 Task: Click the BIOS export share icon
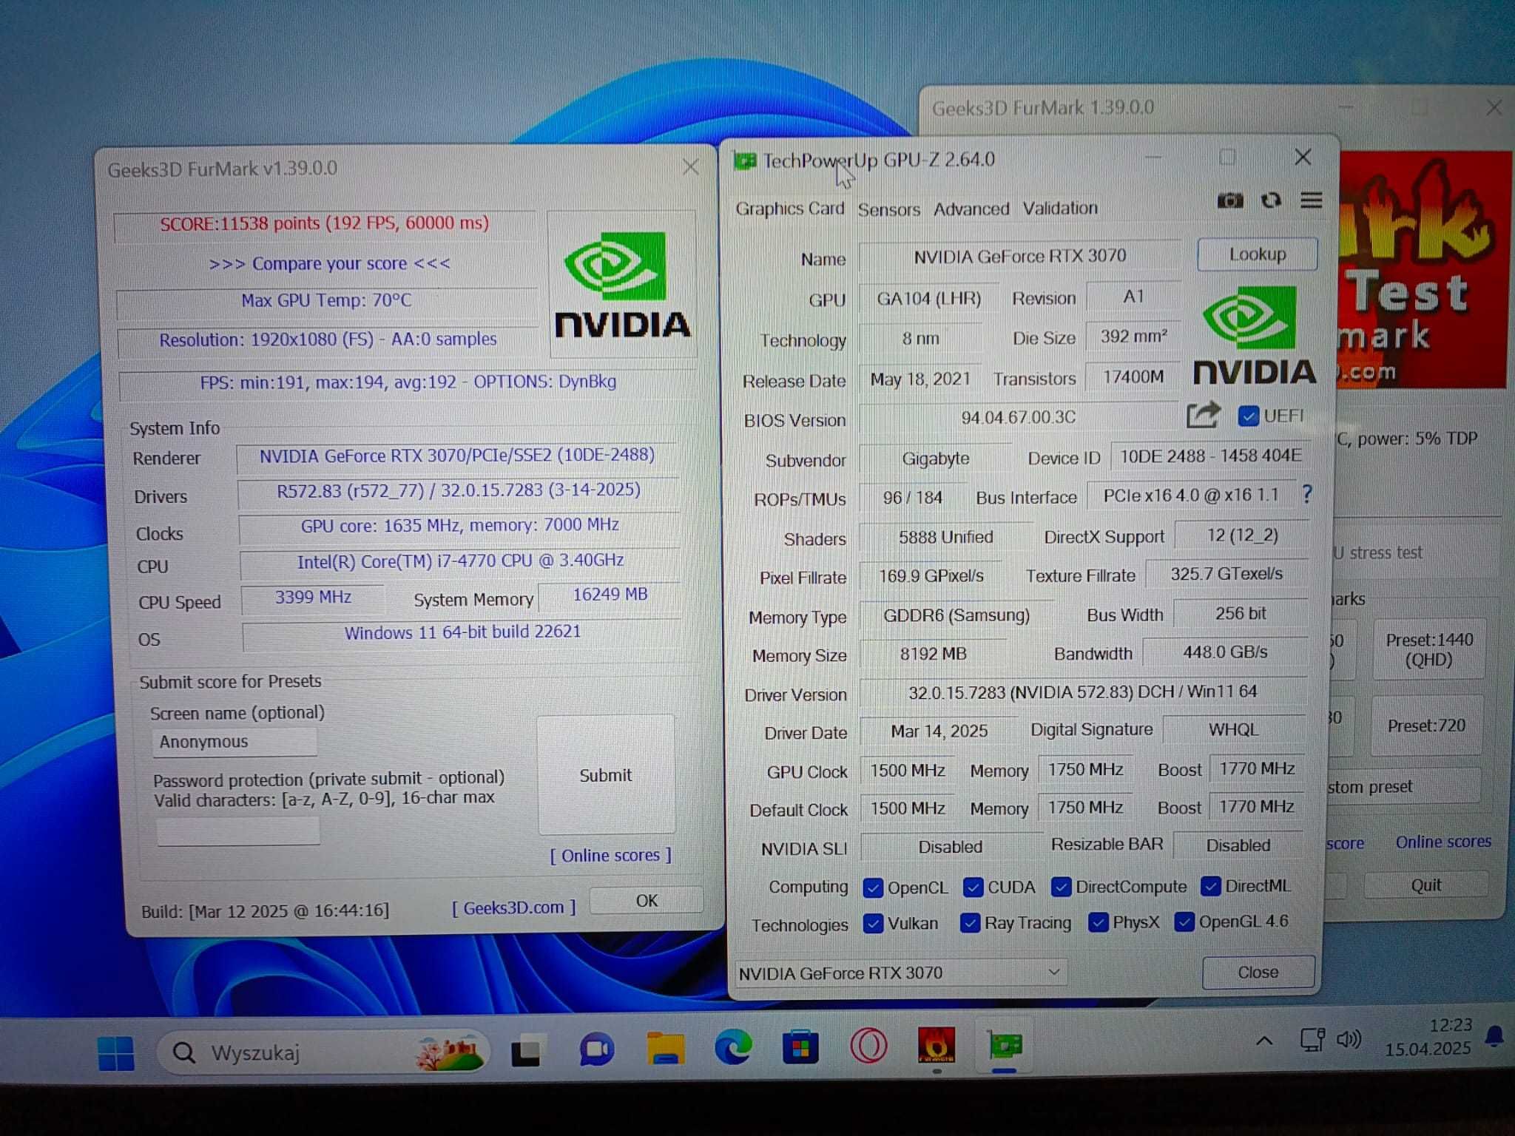coord(1202,415)
